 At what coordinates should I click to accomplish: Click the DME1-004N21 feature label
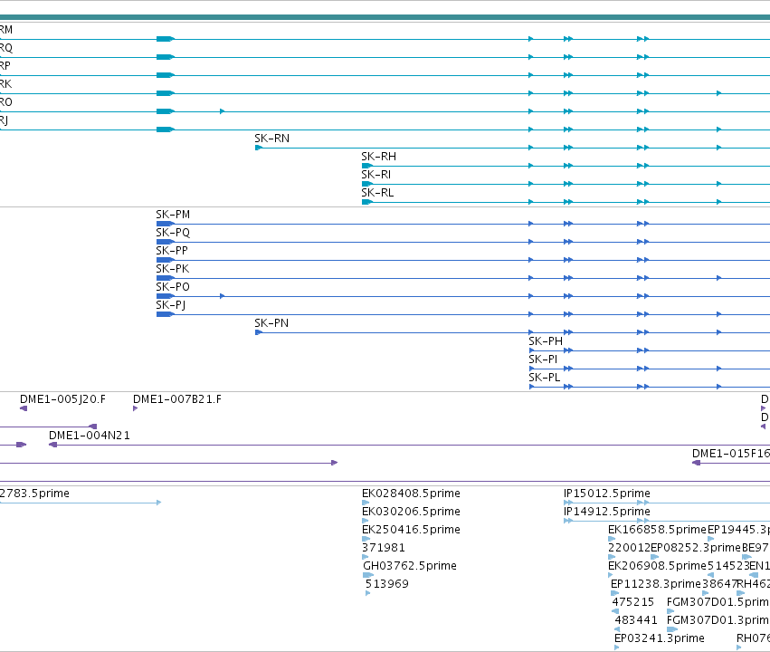(90, 436)
